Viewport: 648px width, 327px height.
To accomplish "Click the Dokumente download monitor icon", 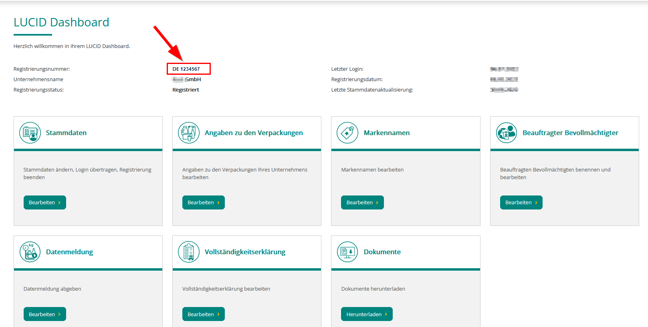I will tap(347, 252).
